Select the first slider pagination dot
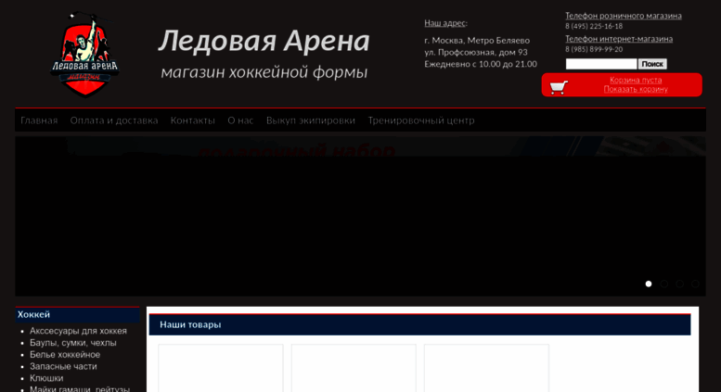 [x=649, y=284]
